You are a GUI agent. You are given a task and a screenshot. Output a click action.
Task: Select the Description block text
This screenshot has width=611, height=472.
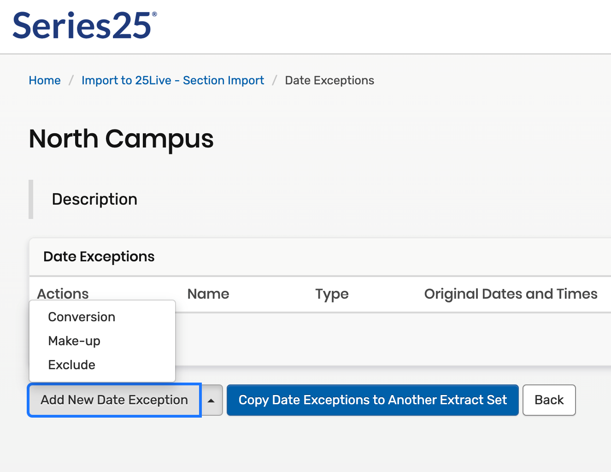tap(94, 200)
